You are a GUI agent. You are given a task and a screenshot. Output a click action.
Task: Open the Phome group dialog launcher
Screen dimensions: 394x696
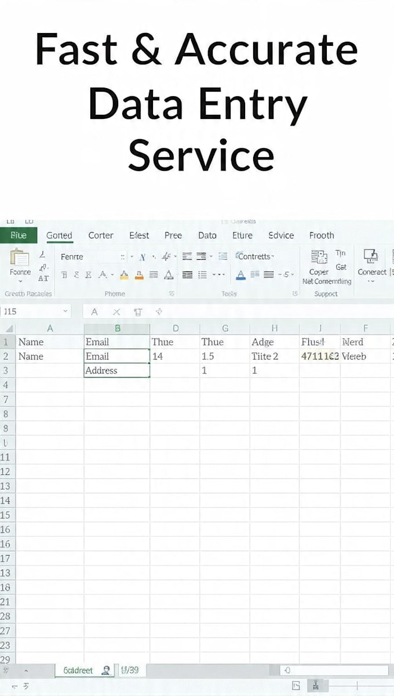click(172, 294)
